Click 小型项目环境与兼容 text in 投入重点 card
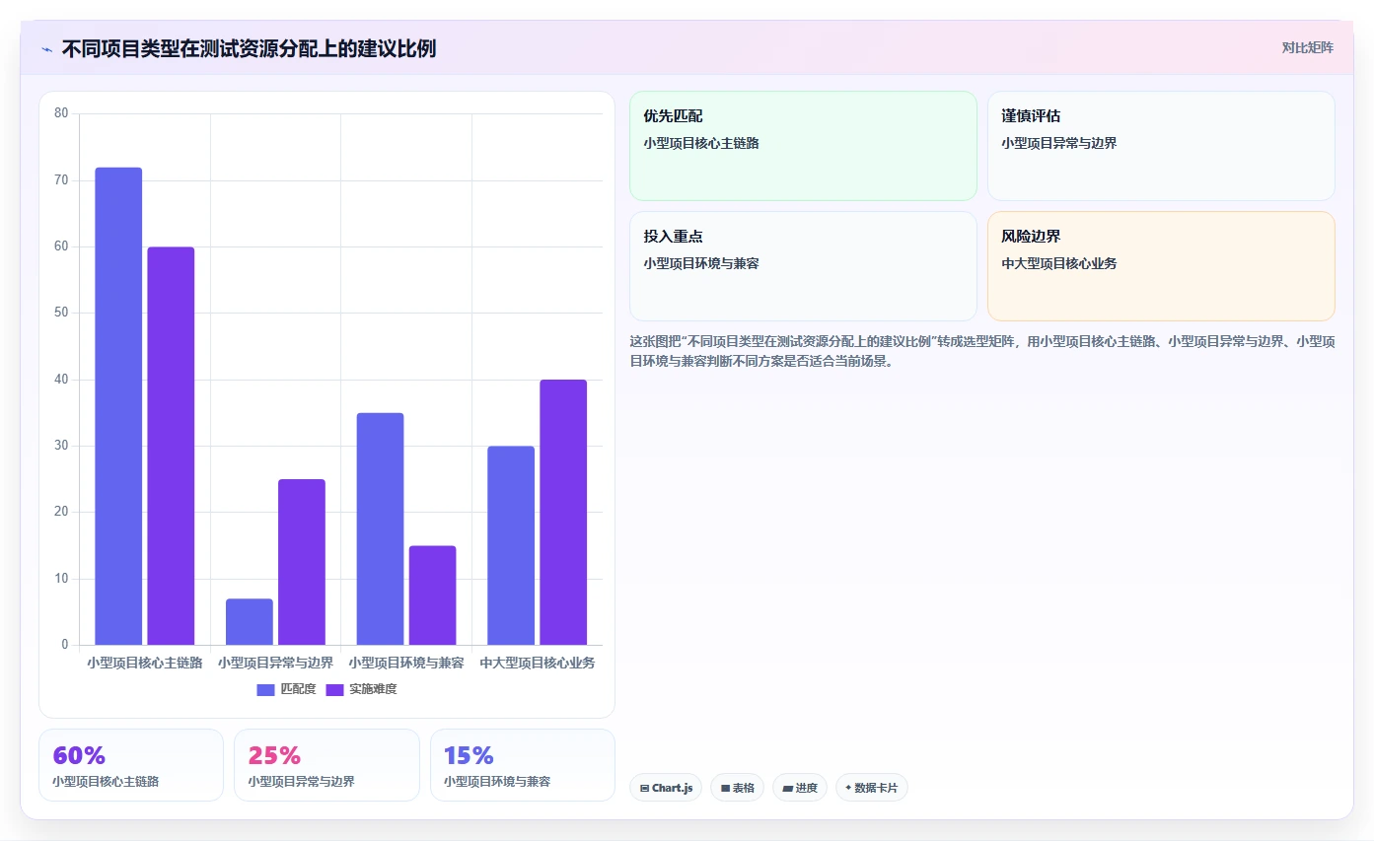 pyautogui.click(x=701, y=263)
